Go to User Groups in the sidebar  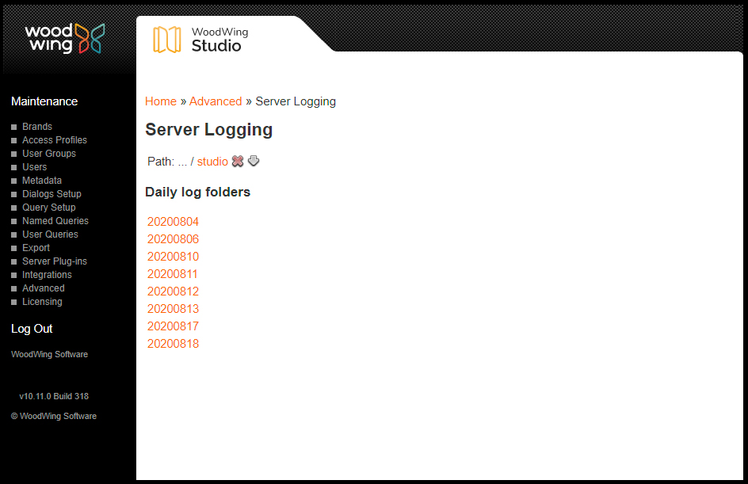point(48,154)
